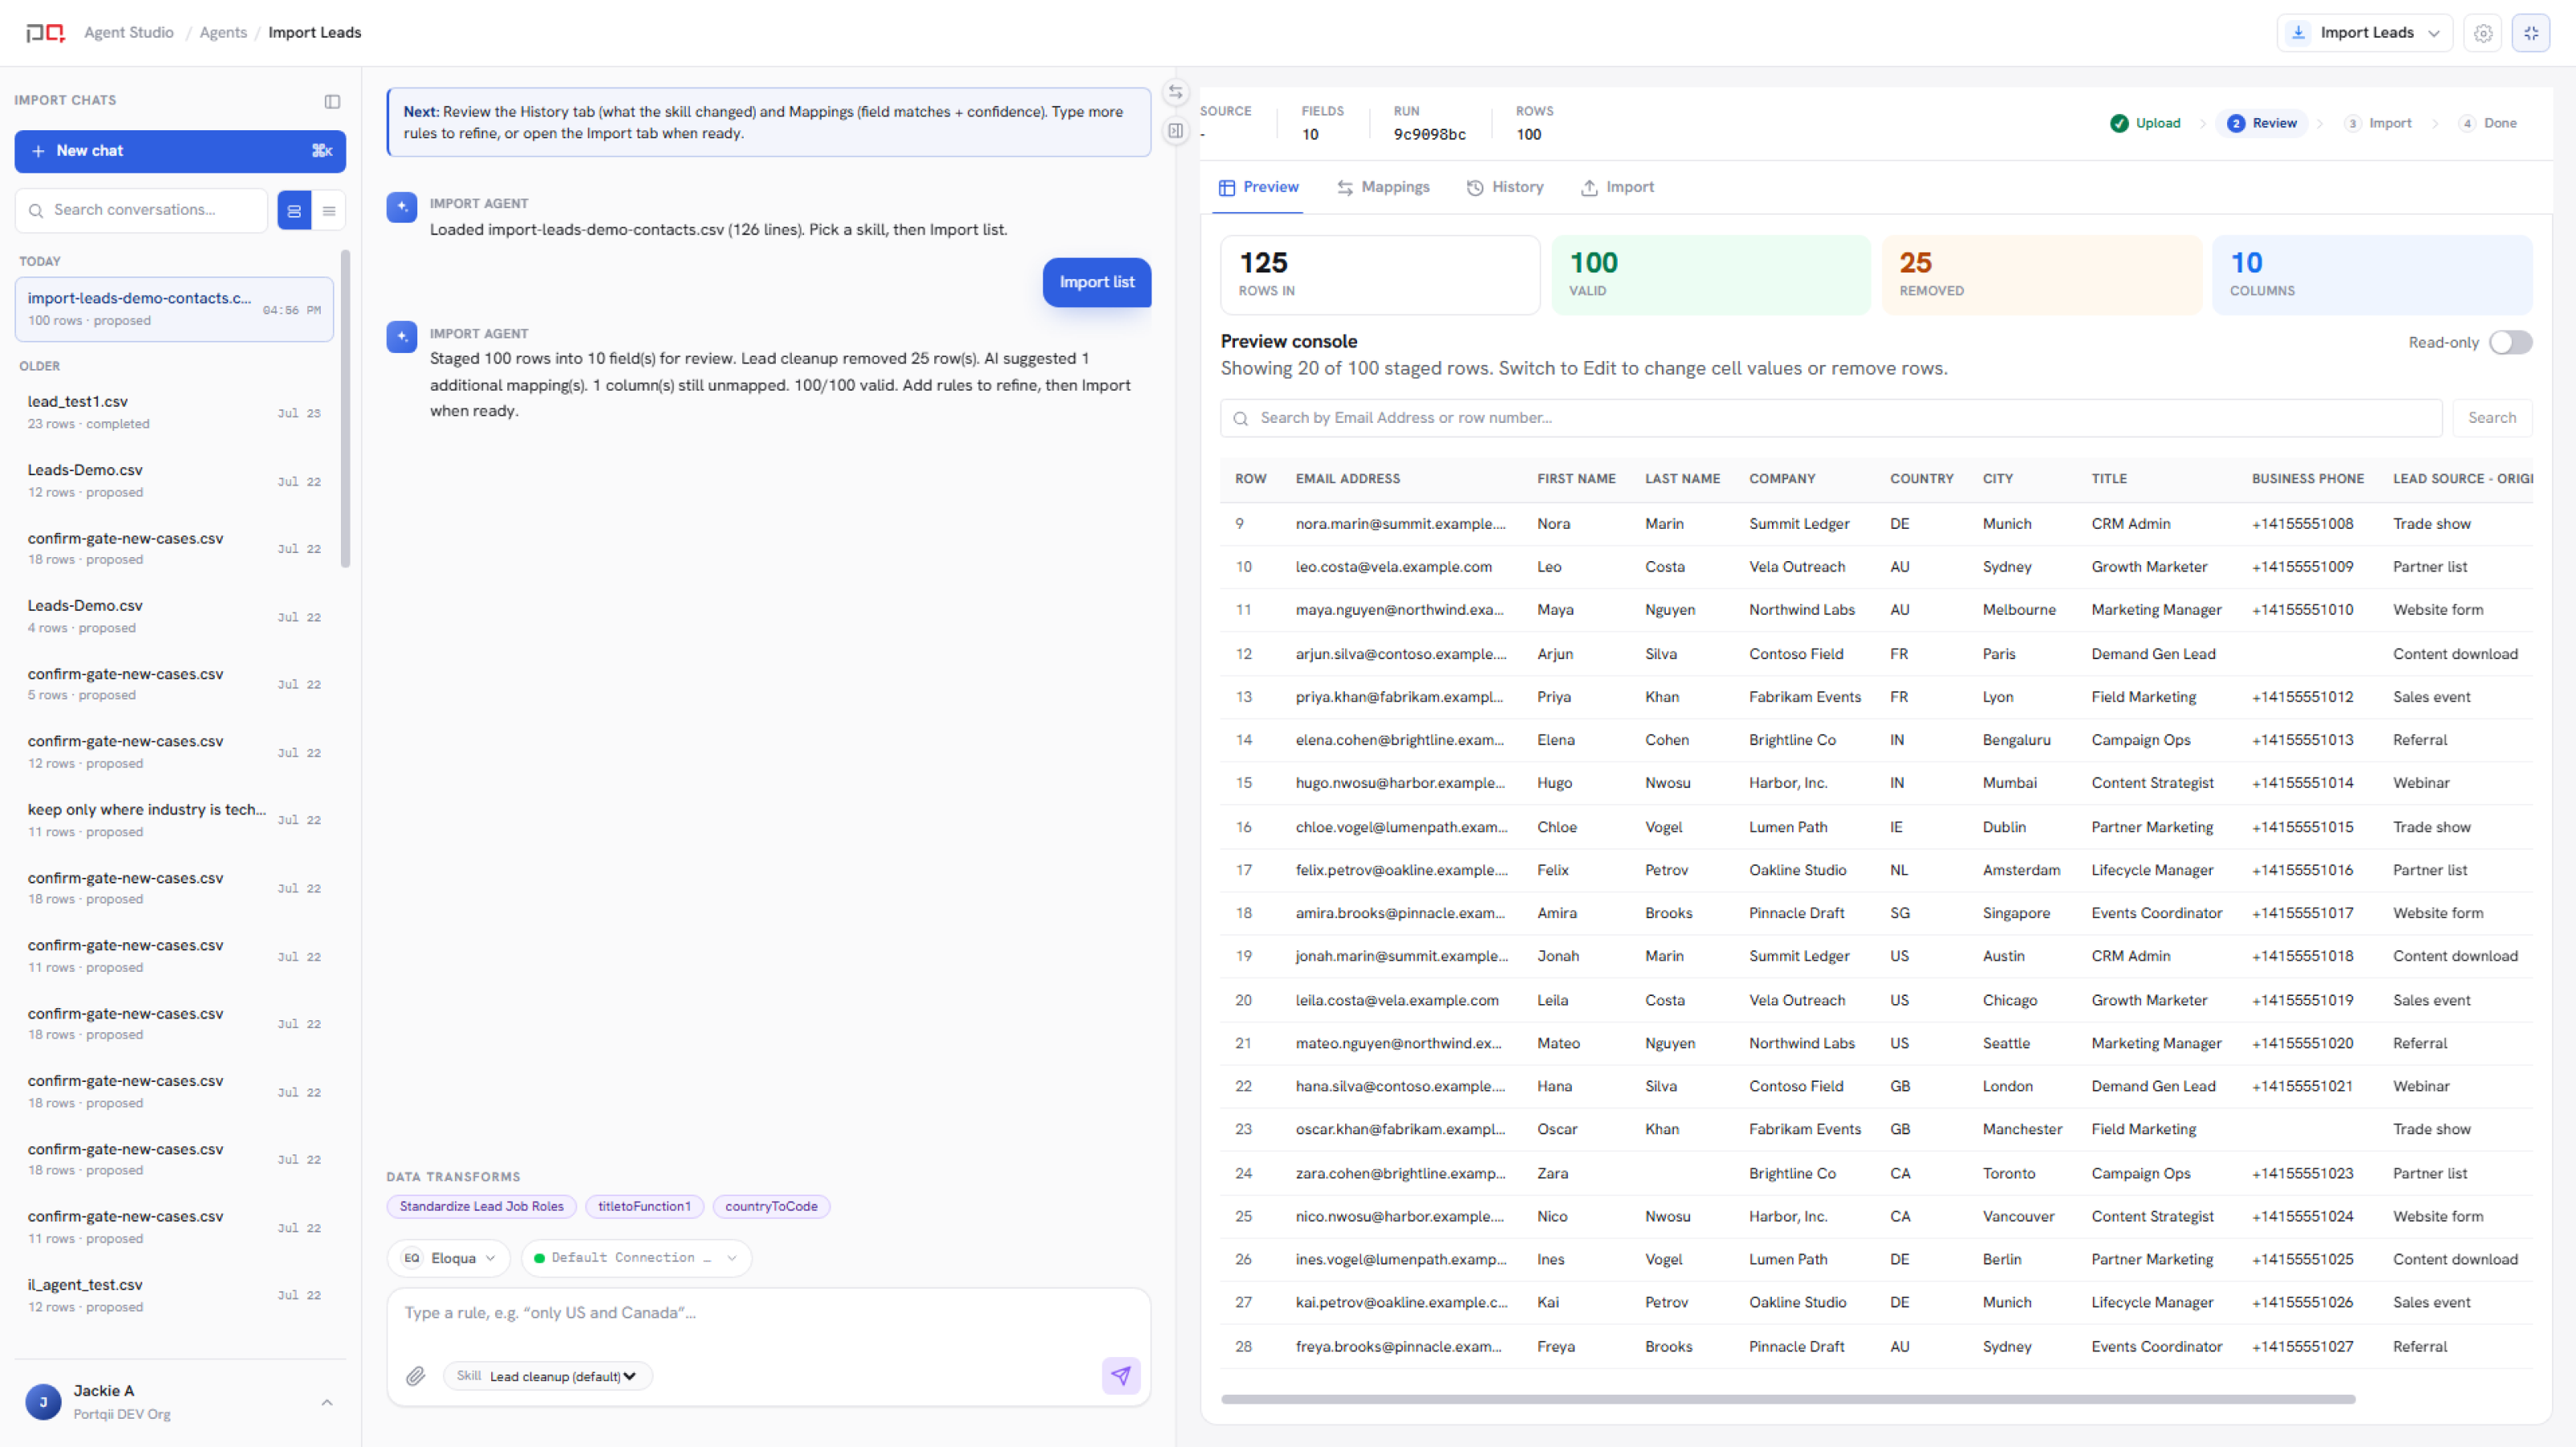Select the Standardize Lead Job Roles transform chip
The height and width of the screenshot is (1447, 2576).
click(x=481, y=1207)
